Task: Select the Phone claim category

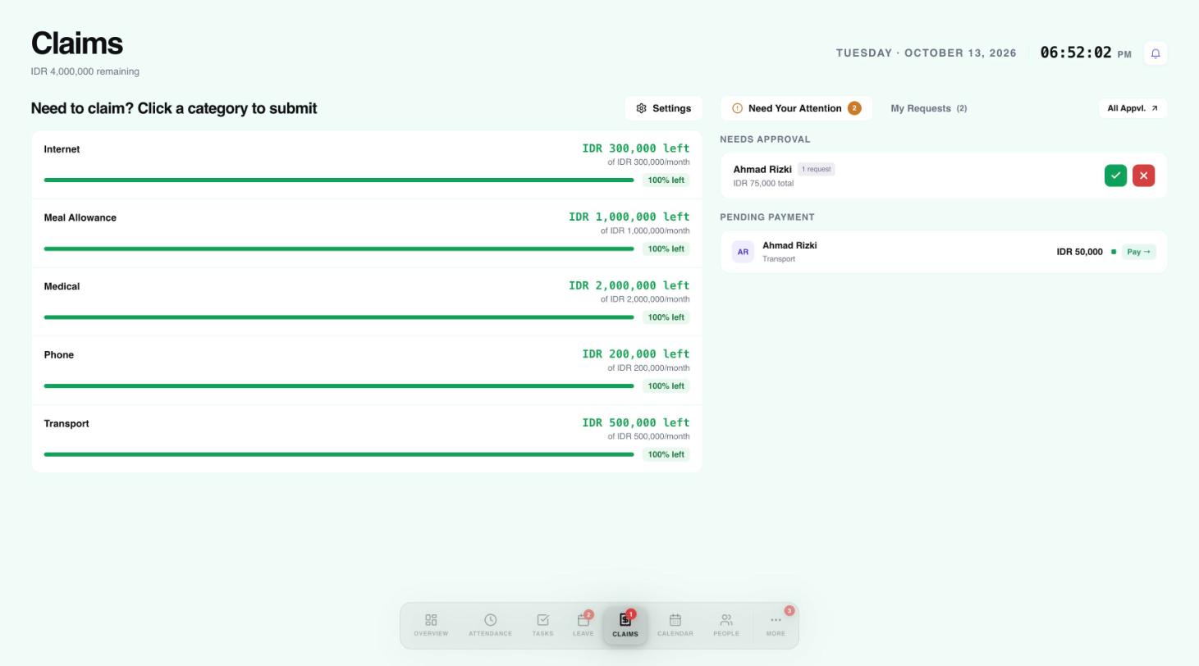Action: pos(367,370)
